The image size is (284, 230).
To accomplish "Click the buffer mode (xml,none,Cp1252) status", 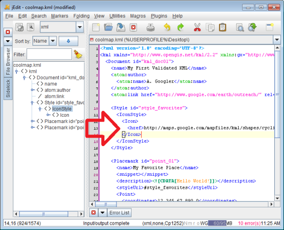I will coord(163,223).
